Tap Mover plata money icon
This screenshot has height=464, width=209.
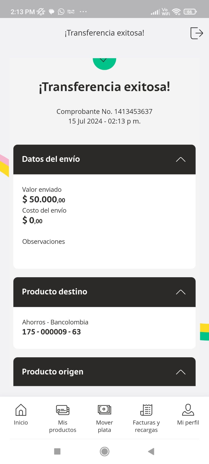[105, 410]
